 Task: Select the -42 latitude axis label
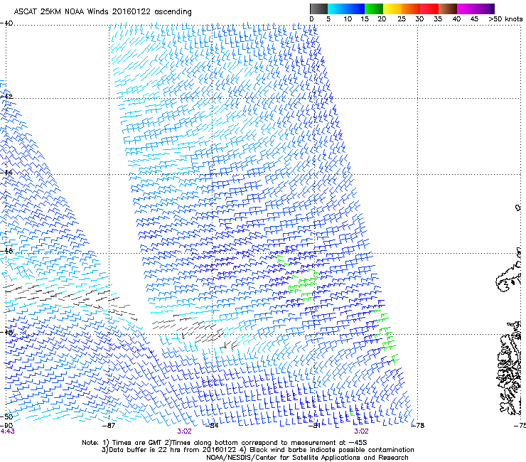pos(6,97)
